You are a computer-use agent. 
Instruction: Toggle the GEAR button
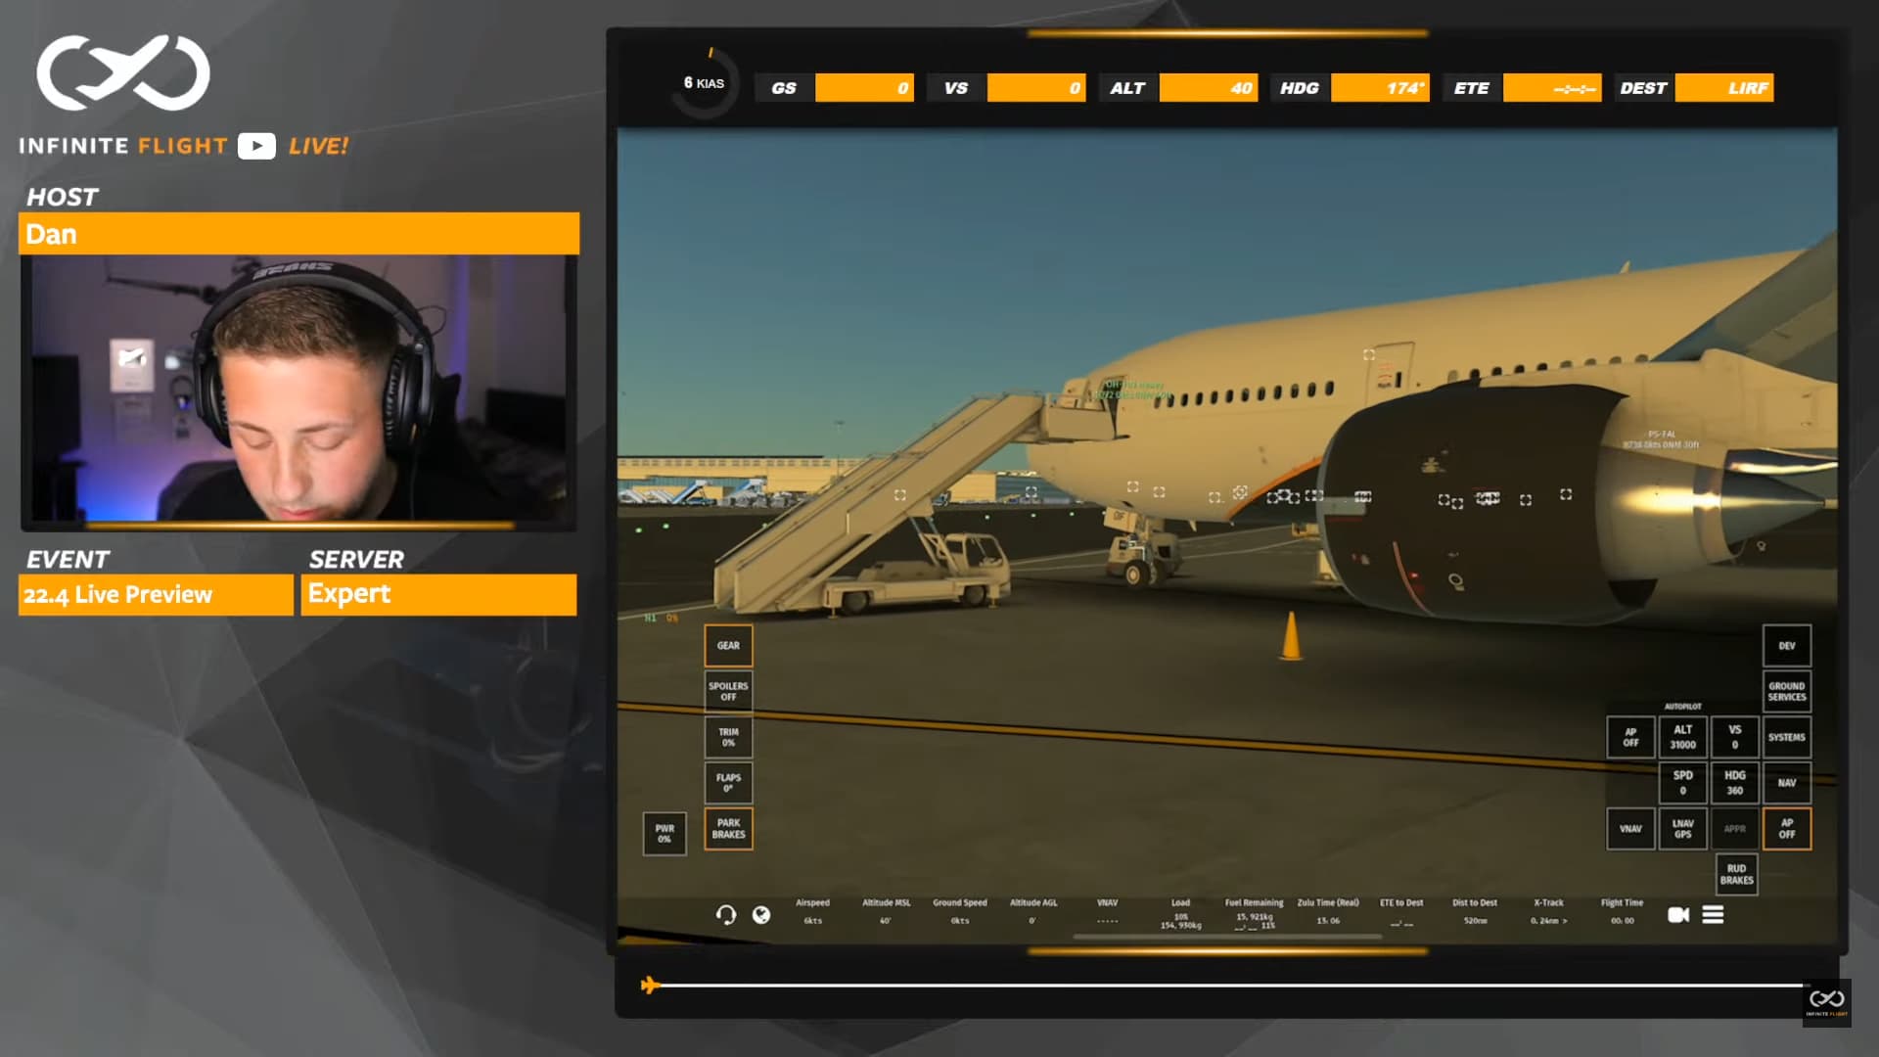pos(728,646)
